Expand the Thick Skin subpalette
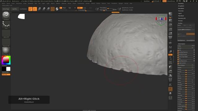 [181, 11]
